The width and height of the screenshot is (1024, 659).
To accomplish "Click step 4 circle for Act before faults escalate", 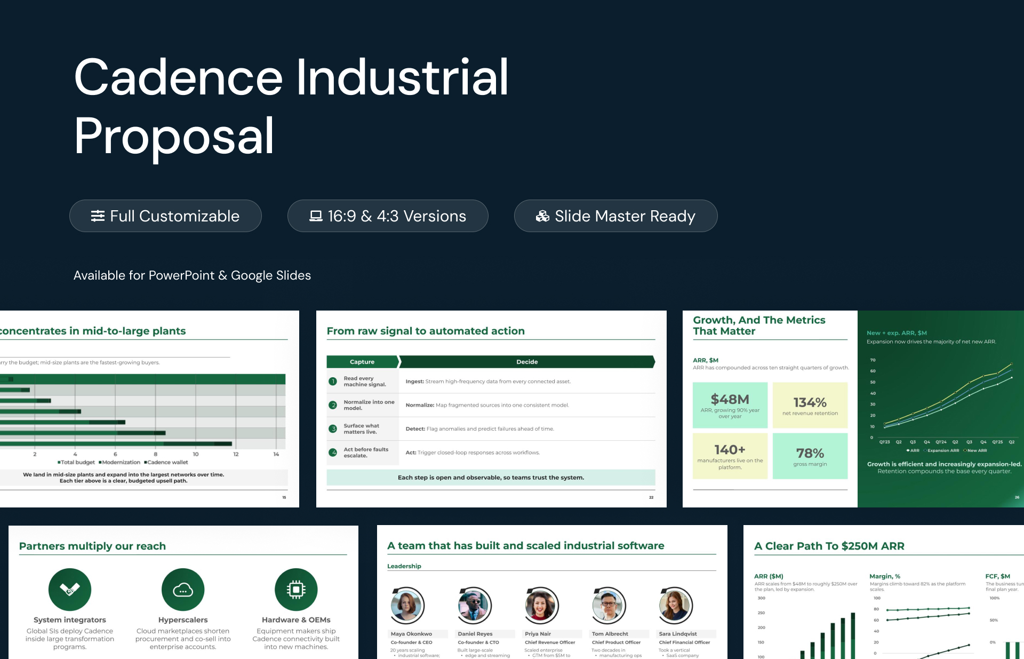I will coord(333,452).
